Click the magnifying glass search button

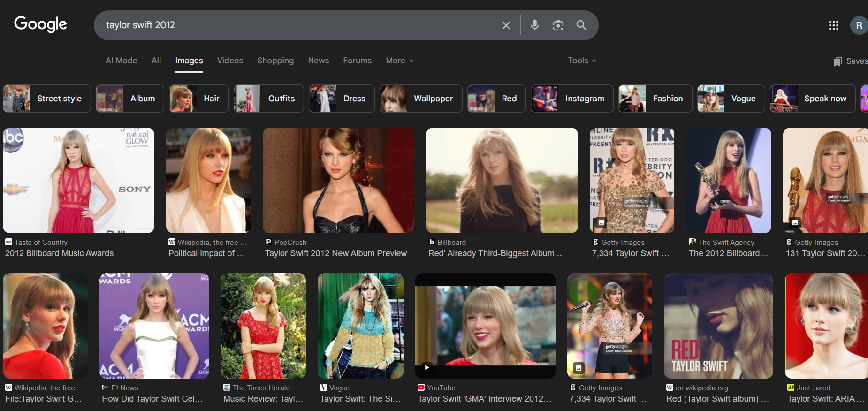point(581,25)
